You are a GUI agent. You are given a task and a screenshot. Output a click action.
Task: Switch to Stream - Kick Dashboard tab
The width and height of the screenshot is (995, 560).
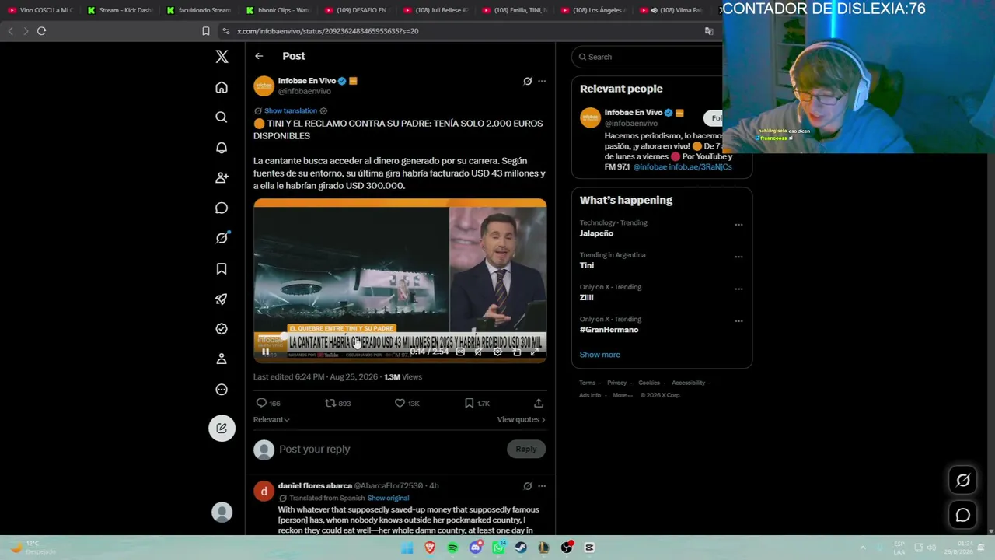tap(120, 10)
